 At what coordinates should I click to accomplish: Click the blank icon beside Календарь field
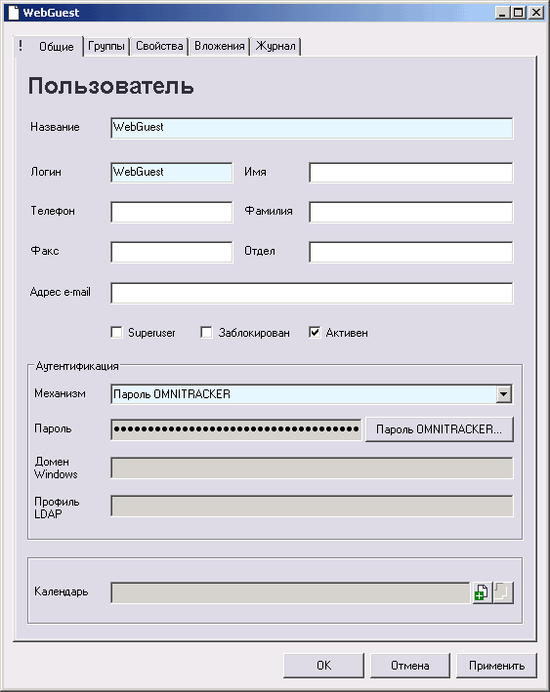point(503,592)
